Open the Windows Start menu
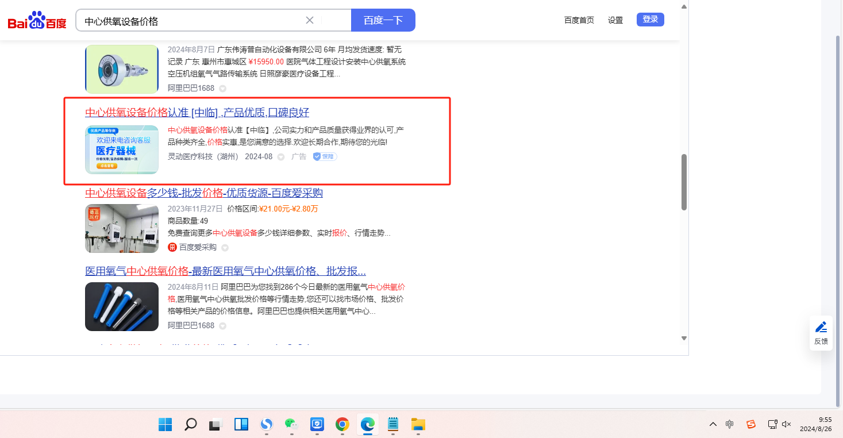The image size is (843, 438). [x=165, y=424]
